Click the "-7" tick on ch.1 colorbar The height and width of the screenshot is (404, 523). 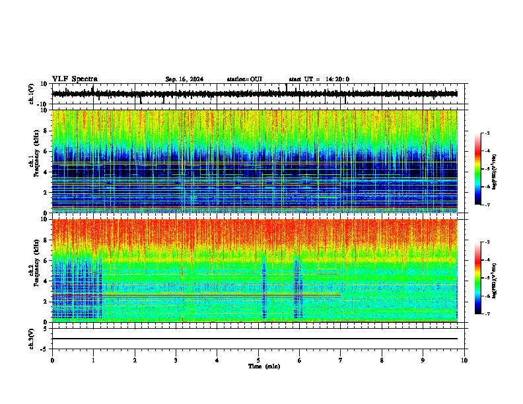coord(487,205)
